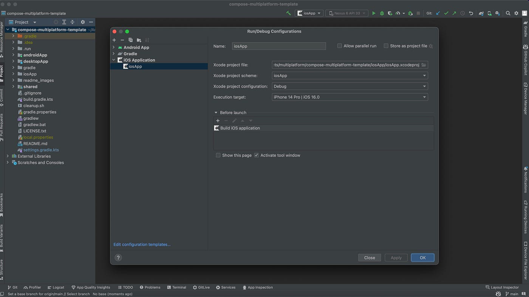The height and width of the screenshot is (297, 529).
Task: Create new folder icon in configurations toolbar
Action: point(139,40)
